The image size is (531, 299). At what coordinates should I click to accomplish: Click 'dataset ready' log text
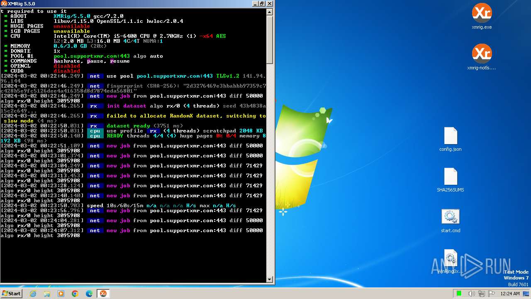(x=128, y=126)
